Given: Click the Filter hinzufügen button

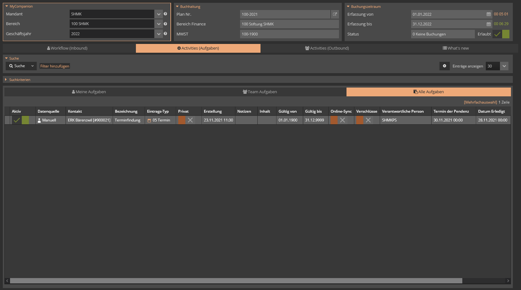Looking at the screenshot, I should (x=54, y=66).
